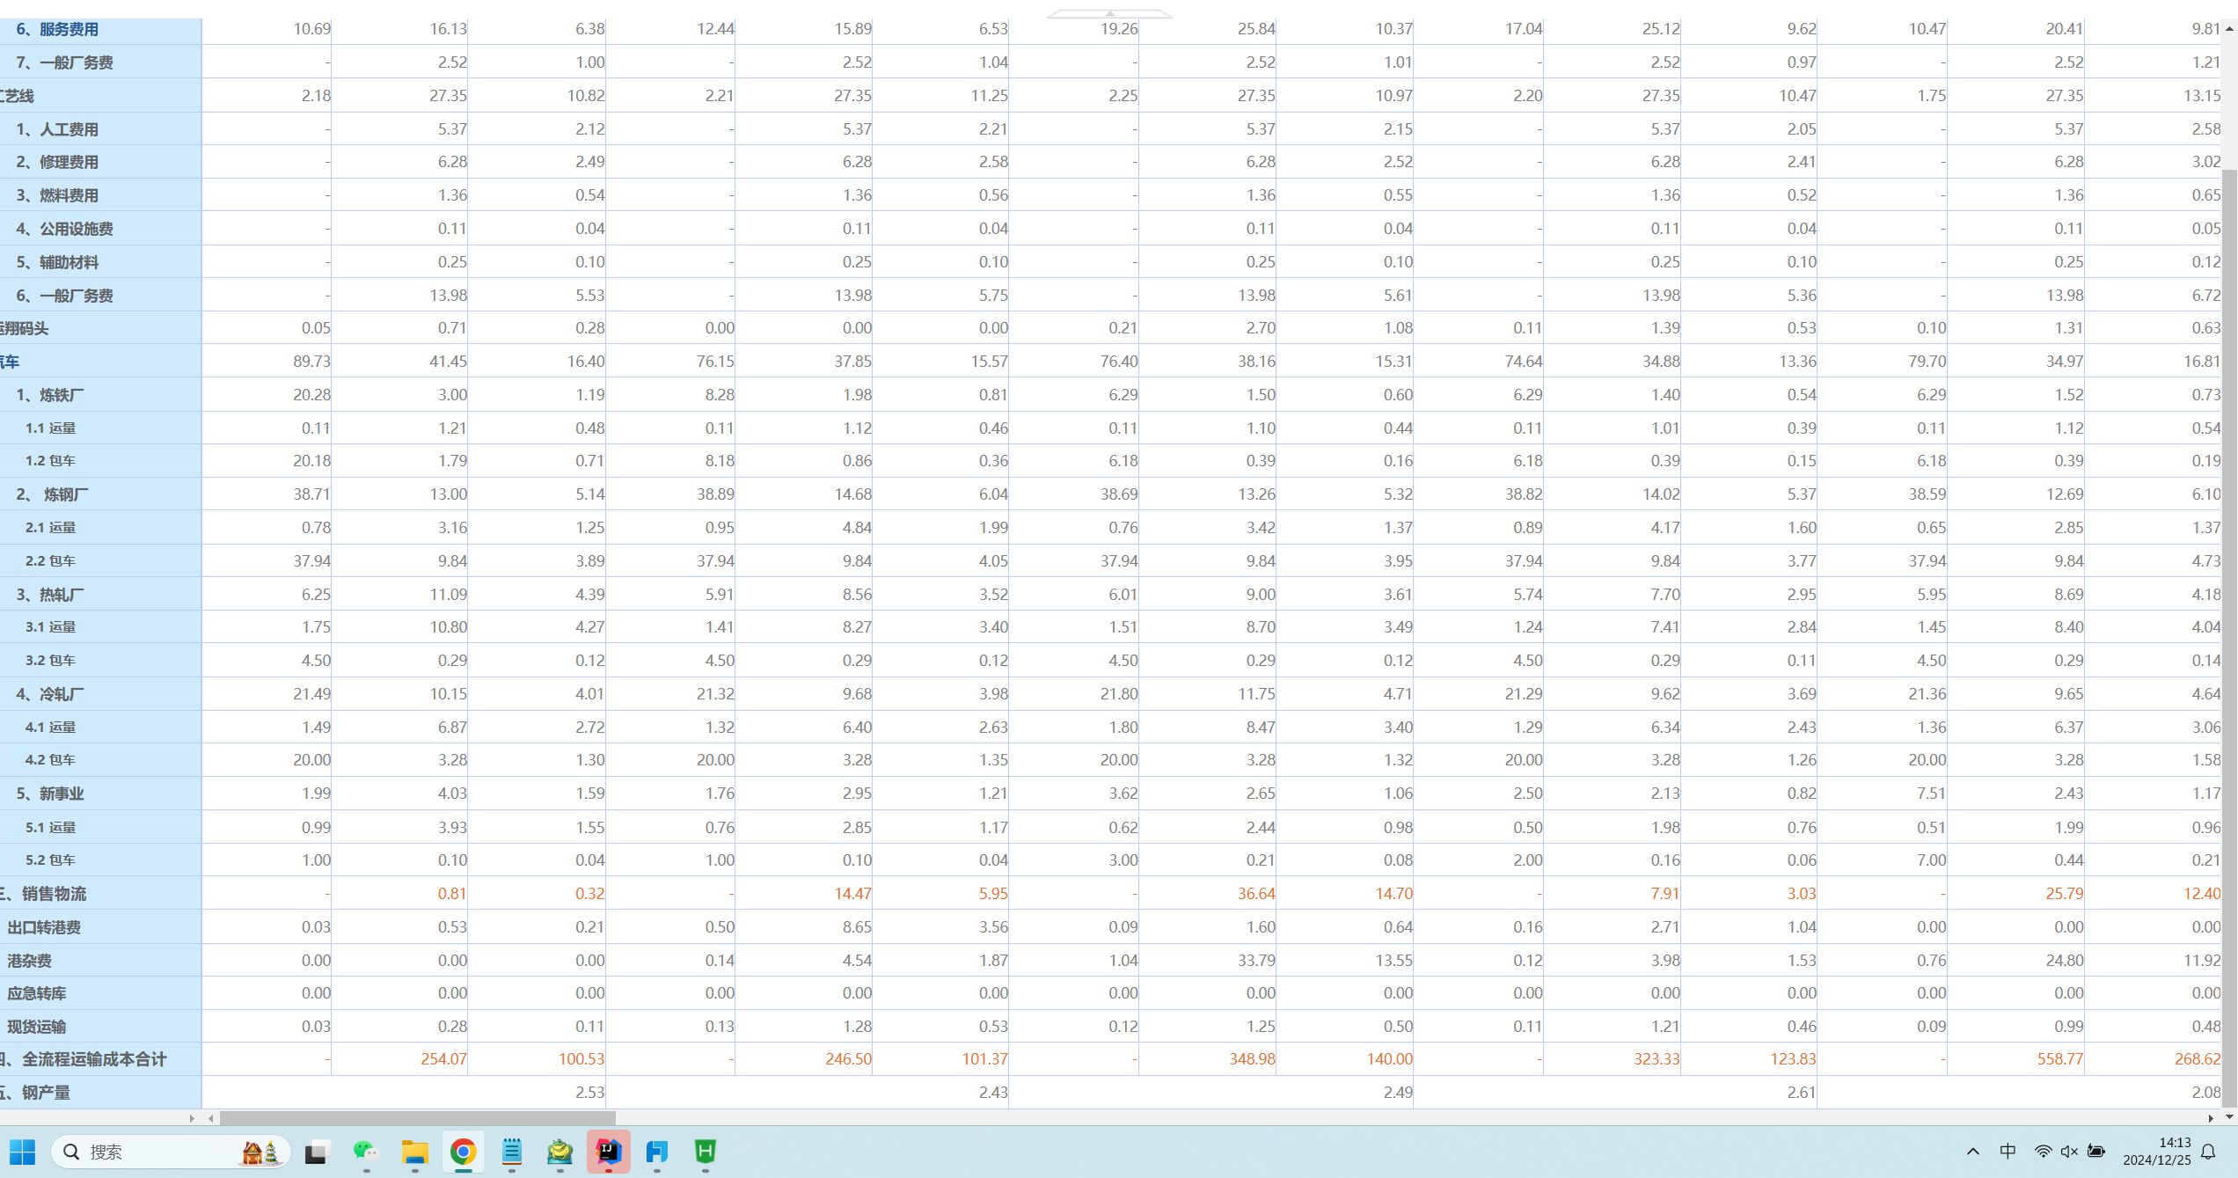Open Task View from taskbar
This screenshot has width=2238, height=1178.
point(317,1152)
